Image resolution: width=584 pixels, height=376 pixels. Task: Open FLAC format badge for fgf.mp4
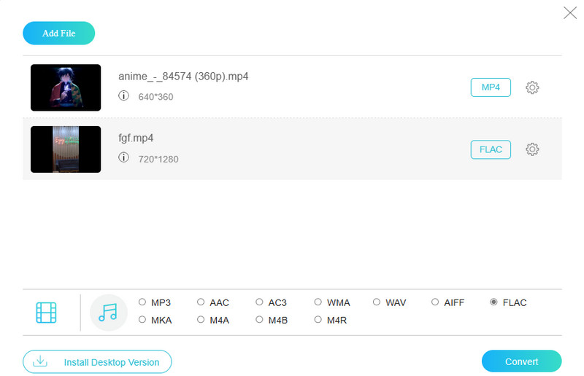(491, 149)
